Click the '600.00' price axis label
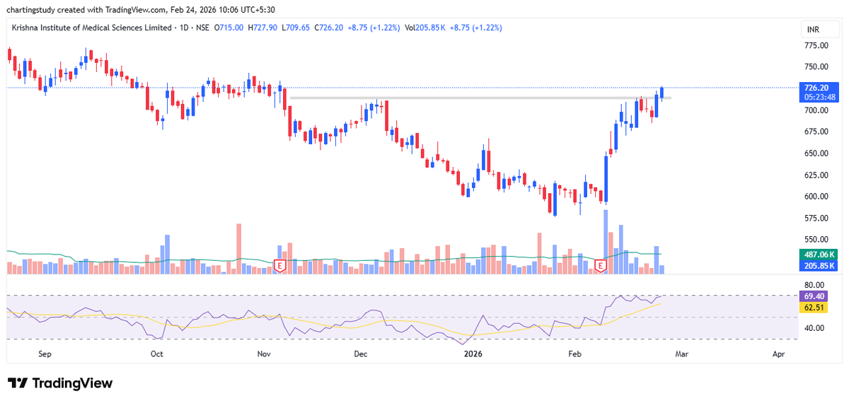Viewport: 849px width, 403px height. click(x=816, y=197)
